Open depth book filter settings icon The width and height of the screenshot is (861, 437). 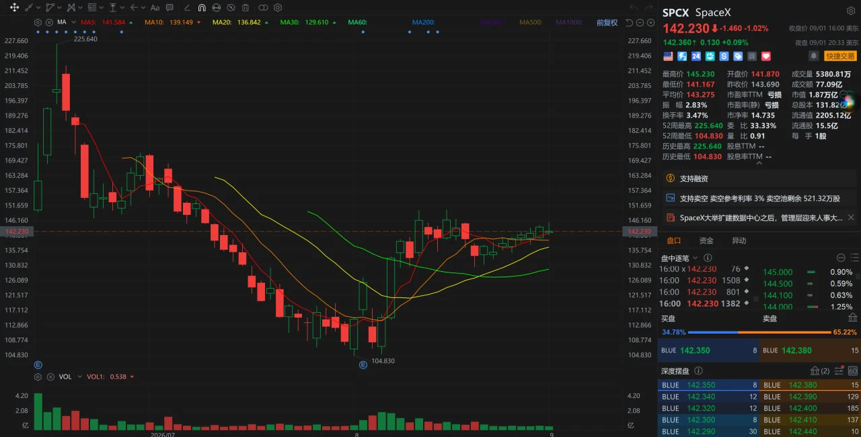[838, 371]
